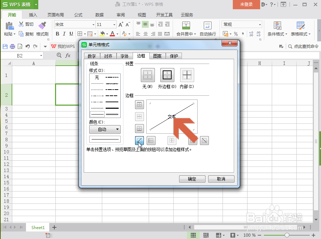Center text horizontally in toolbar
321x239 pixels.
click(x=146, y=34)
